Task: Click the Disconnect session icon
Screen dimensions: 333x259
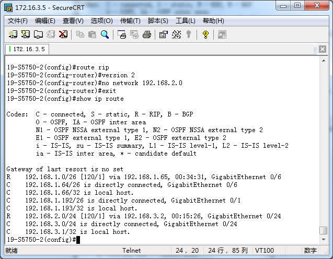Action: pos(63,34)
